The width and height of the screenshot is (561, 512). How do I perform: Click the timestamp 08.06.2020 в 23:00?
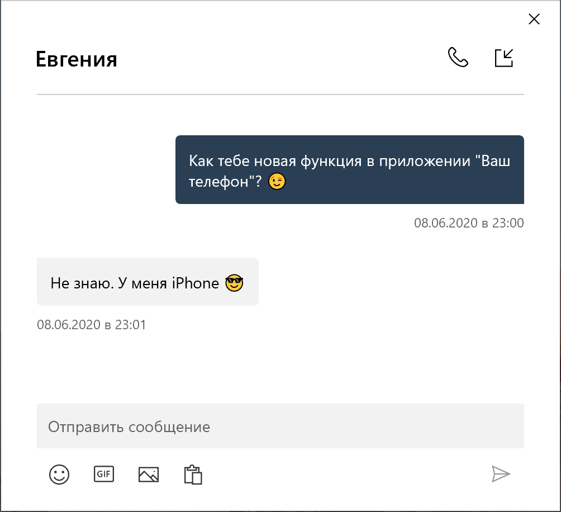(x=469, y=222)
